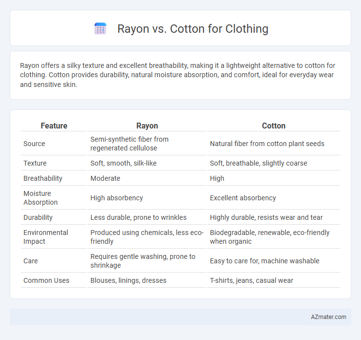Click the 'Blouses, linings, dresses' cell
Viewport: 361px width, 340px height.
pyautogui.click(x=147, y=280)
